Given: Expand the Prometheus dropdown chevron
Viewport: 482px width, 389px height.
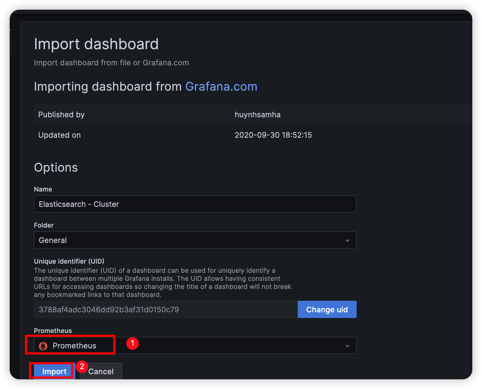Looking at the screenshot, I should (348, 346).
